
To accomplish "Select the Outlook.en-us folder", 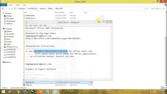I will pyautogui.click(x=30, y=18).
